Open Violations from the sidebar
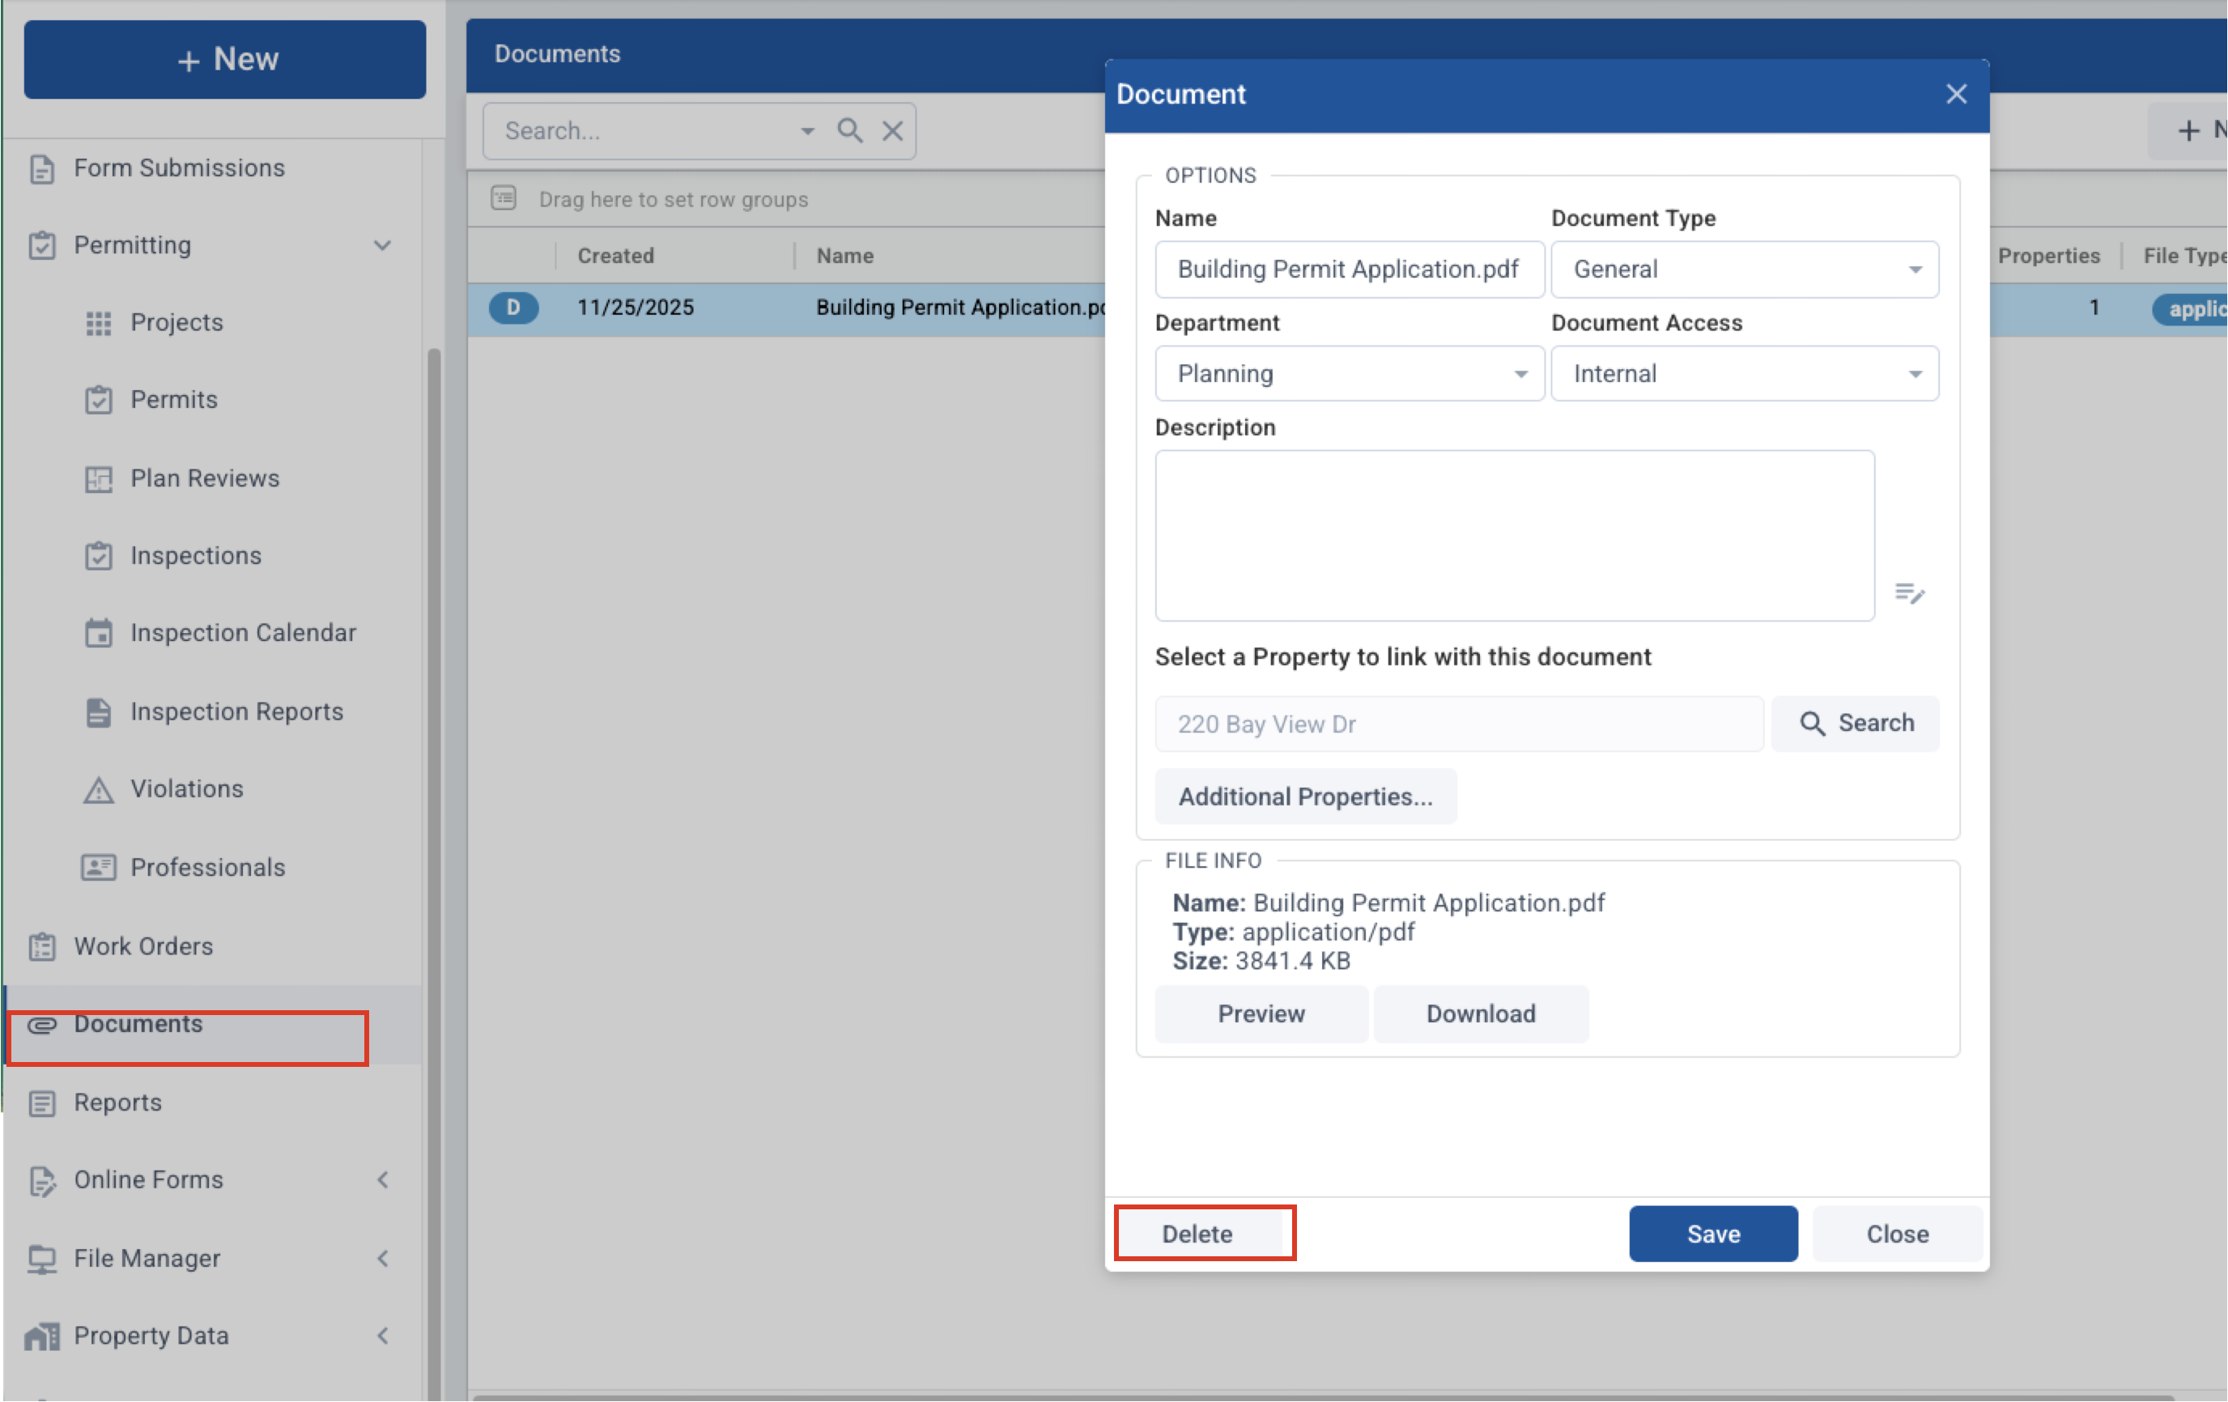Screen dimensions: 2228x1402 tap(186, 789)
